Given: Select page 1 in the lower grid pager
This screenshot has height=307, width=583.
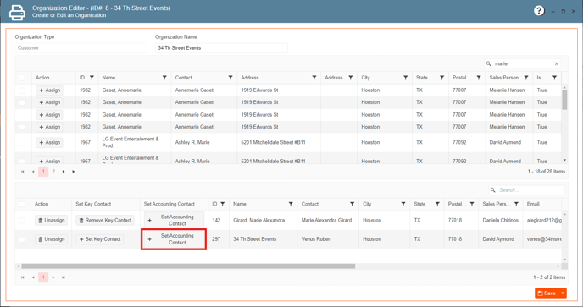Looking at the screenshot, I should (x=43, y=277).
